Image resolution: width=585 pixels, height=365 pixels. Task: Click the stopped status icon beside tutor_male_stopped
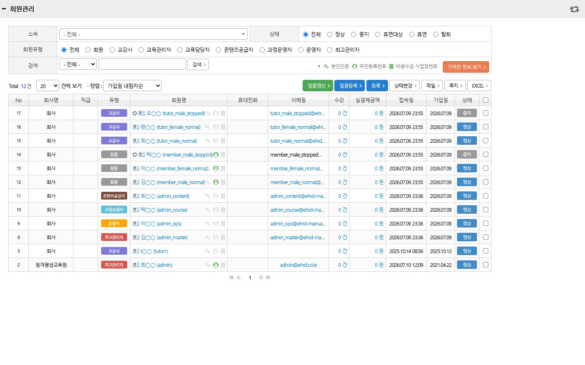pyautogui.click(x=135, y=114)
